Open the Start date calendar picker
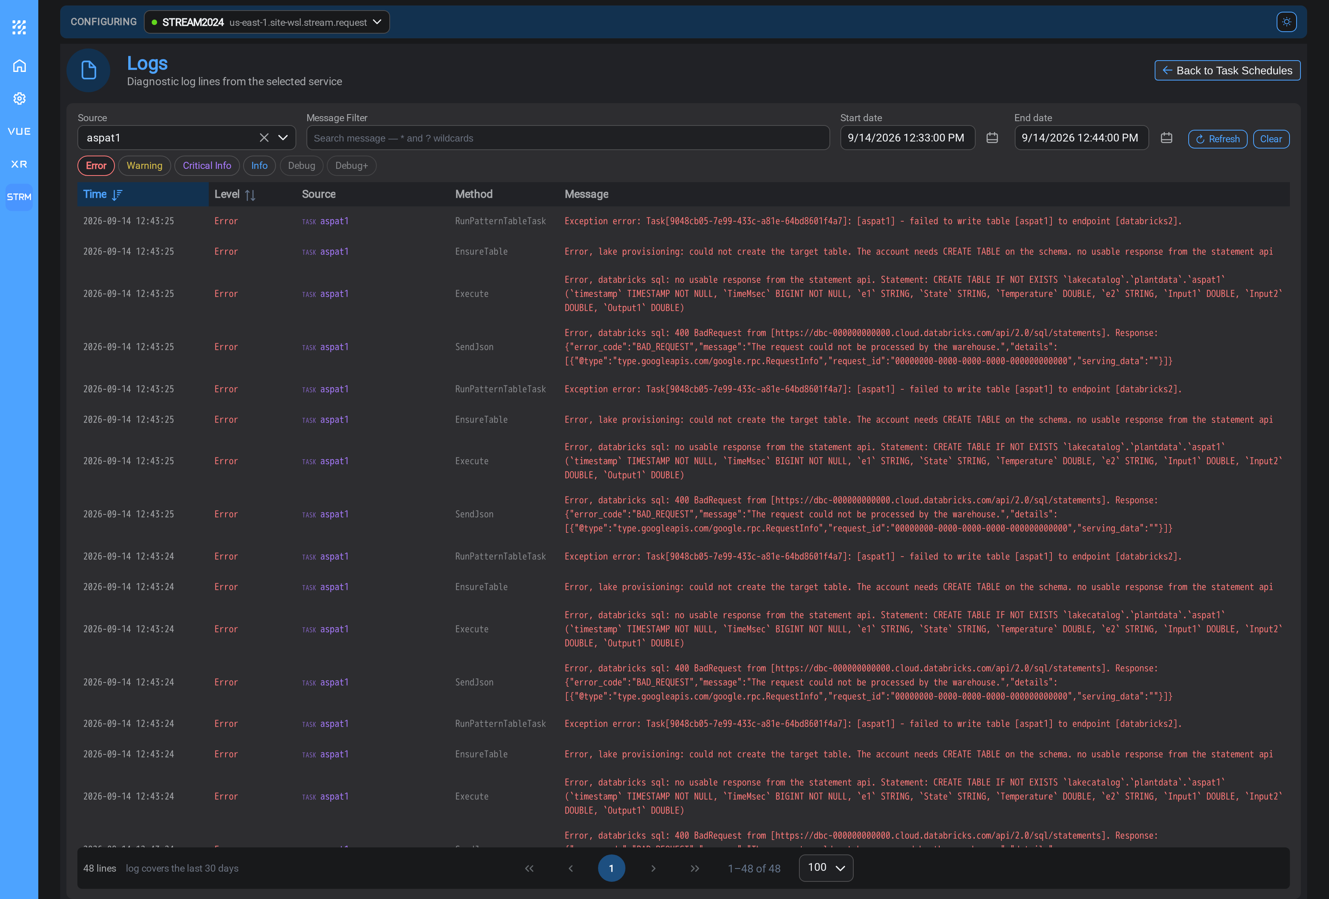 992,138
